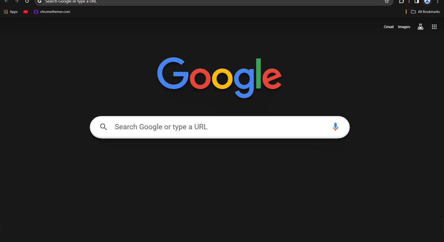Viewport: 444px width, 242px height.
Task: Open the chromethemer.com bookmark
Action: pos(52,12)
